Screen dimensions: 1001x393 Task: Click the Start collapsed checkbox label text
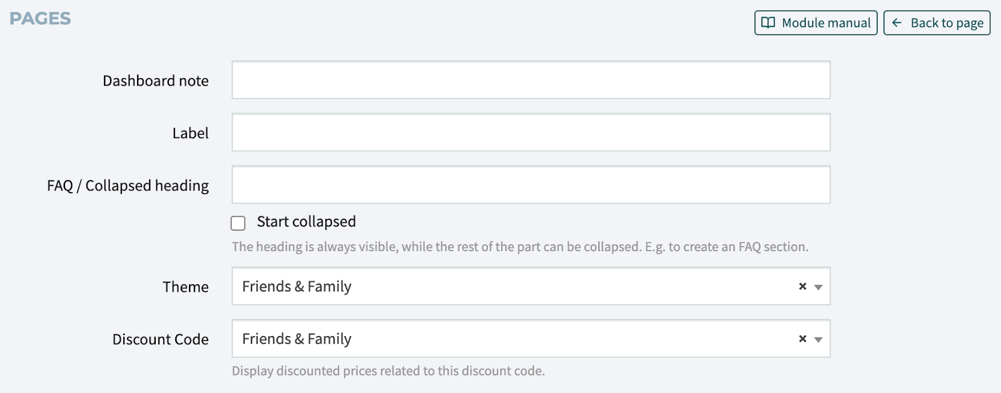pyautogui.click(x=306, y=222)
